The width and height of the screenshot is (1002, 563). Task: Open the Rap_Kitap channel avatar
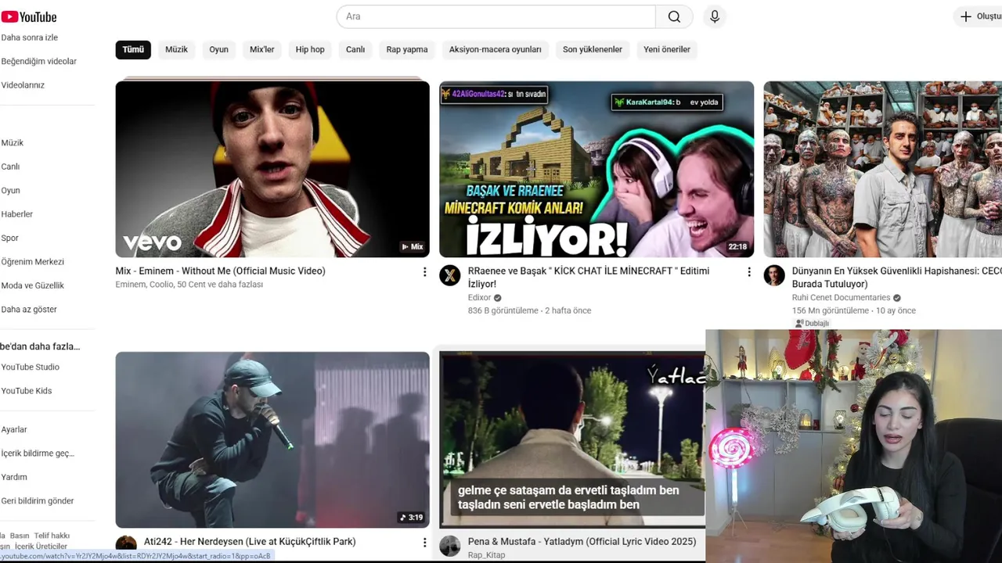click(x=450, y=546)
